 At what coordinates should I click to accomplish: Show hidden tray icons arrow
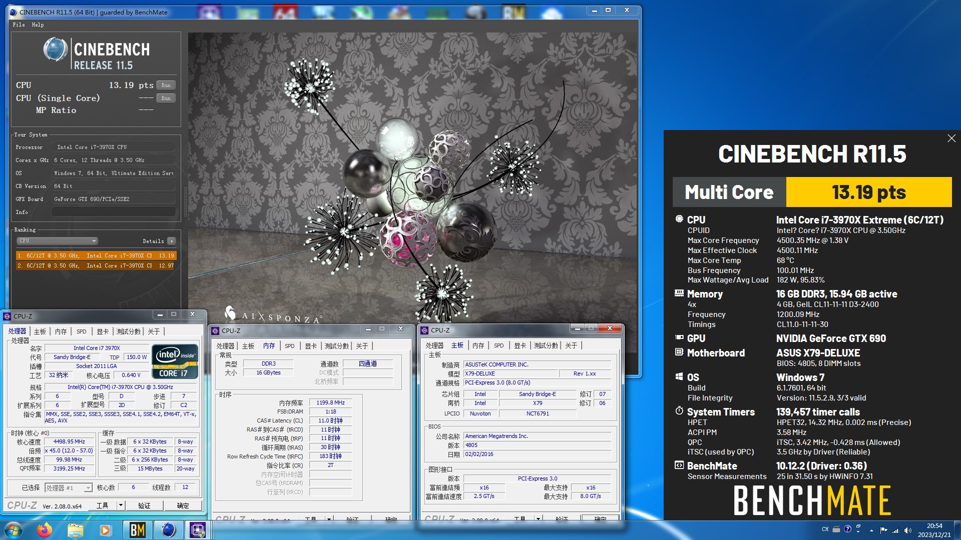coord(871,530)
